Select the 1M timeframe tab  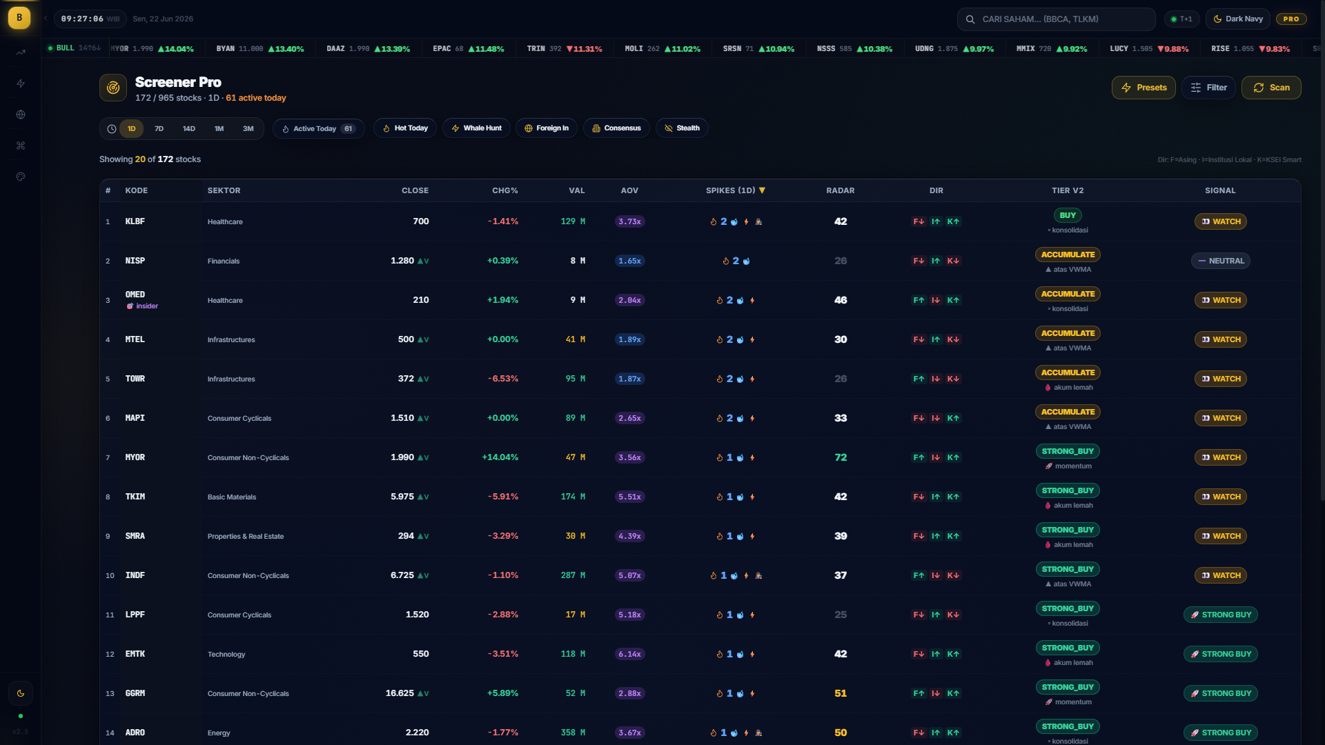coord(219,129)
